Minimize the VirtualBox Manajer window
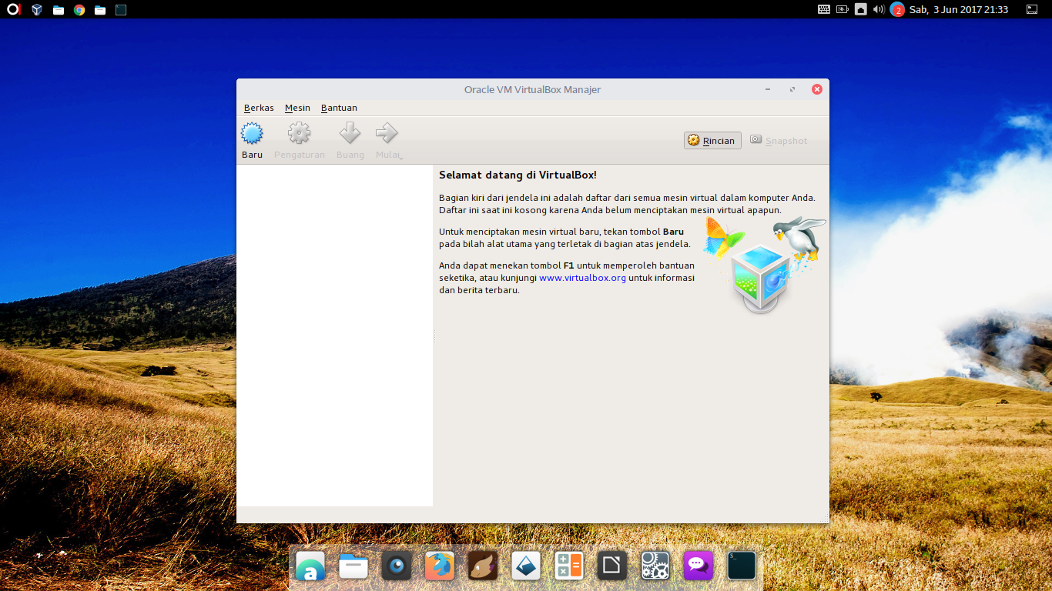1052x591 pixels. tap(768, 89)
